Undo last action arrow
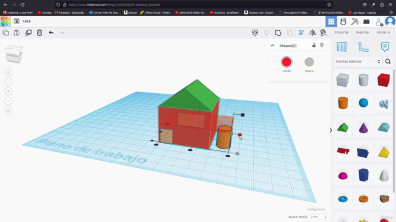This screenshot has width=396, height=222. (51, 33)
